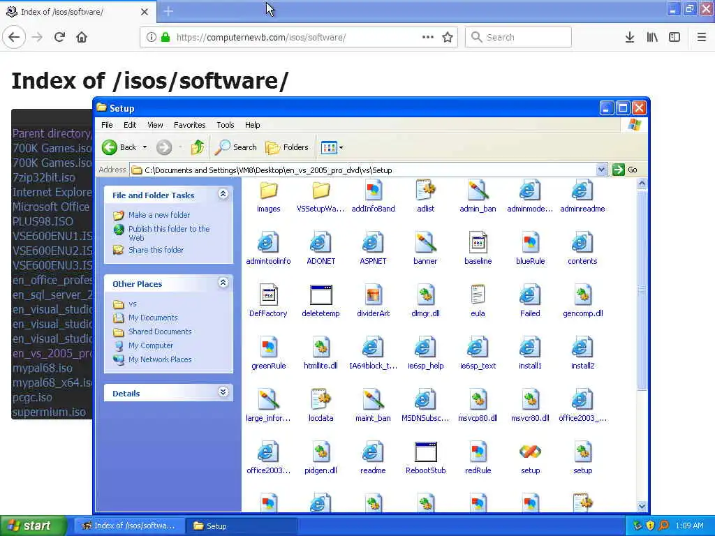Viewport: 715px width, 536px height.
Task: Select the dlmgr.dll file
Action: tap(425, 295)
